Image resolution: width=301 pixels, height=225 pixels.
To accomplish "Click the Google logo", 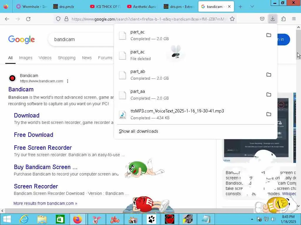I will tap(21, 40).
